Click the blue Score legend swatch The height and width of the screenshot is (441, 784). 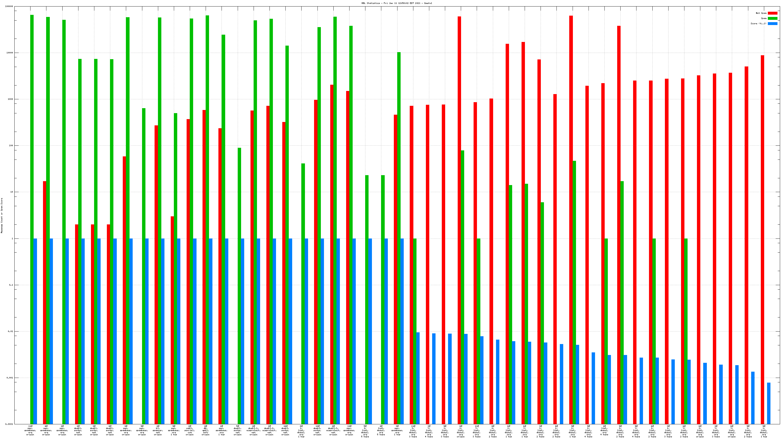point(773,23)
